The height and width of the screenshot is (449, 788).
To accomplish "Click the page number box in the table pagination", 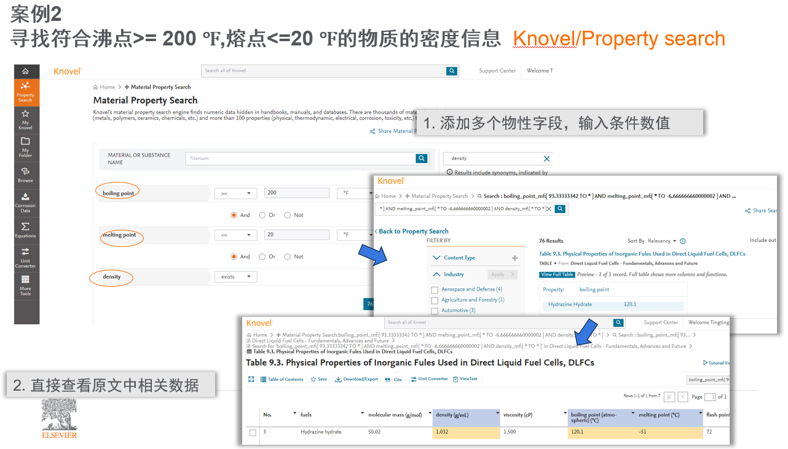I will pos(710,397).
